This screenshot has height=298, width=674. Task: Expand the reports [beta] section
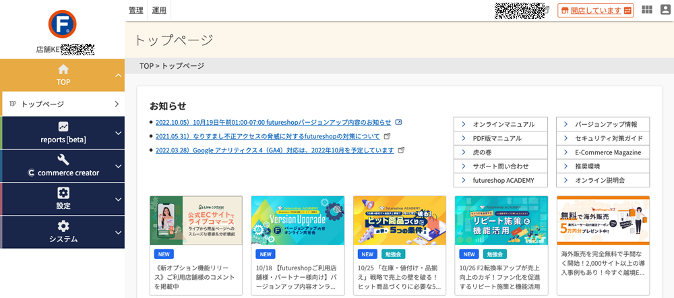[119, 133]
